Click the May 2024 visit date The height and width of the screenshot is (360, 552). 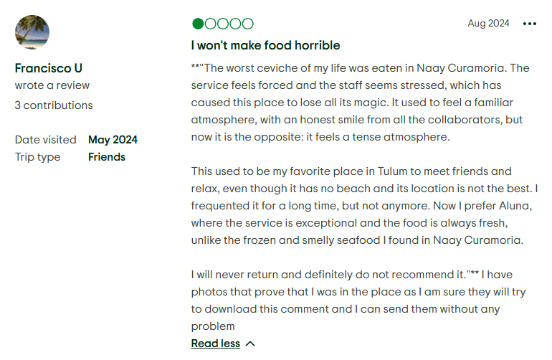click(113, 140)
